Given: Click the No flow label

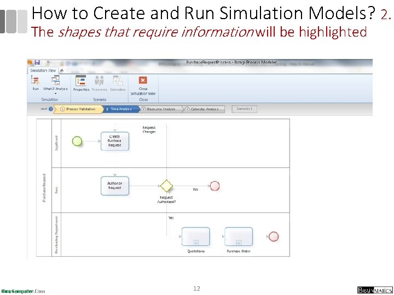Looking at the screenshot, I should click(195, 190).
